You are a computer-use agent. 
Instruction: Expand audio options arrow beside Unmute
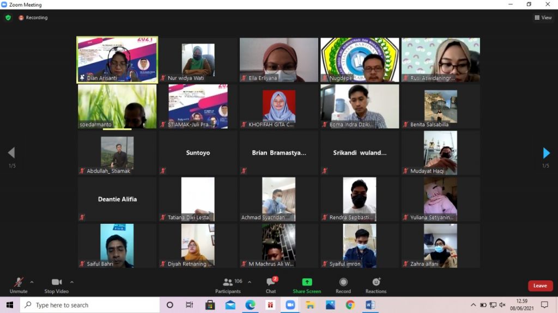coord(32,282)
